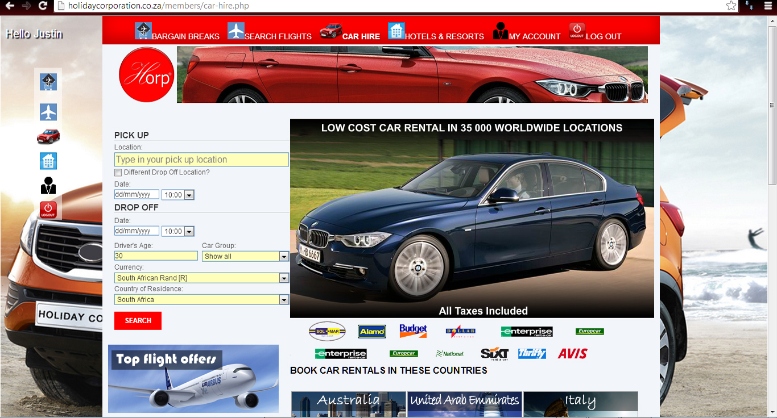Click the airplane icon in left sidebar
Screen dimensions: 777x418
tap(48, 112)
